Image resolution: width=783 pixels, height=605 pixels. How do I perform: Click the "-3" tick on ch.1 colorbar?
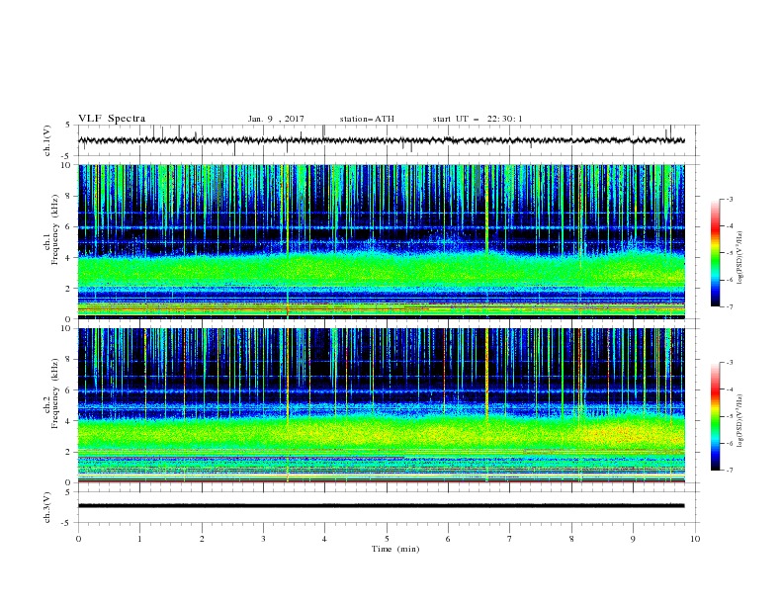729,199
